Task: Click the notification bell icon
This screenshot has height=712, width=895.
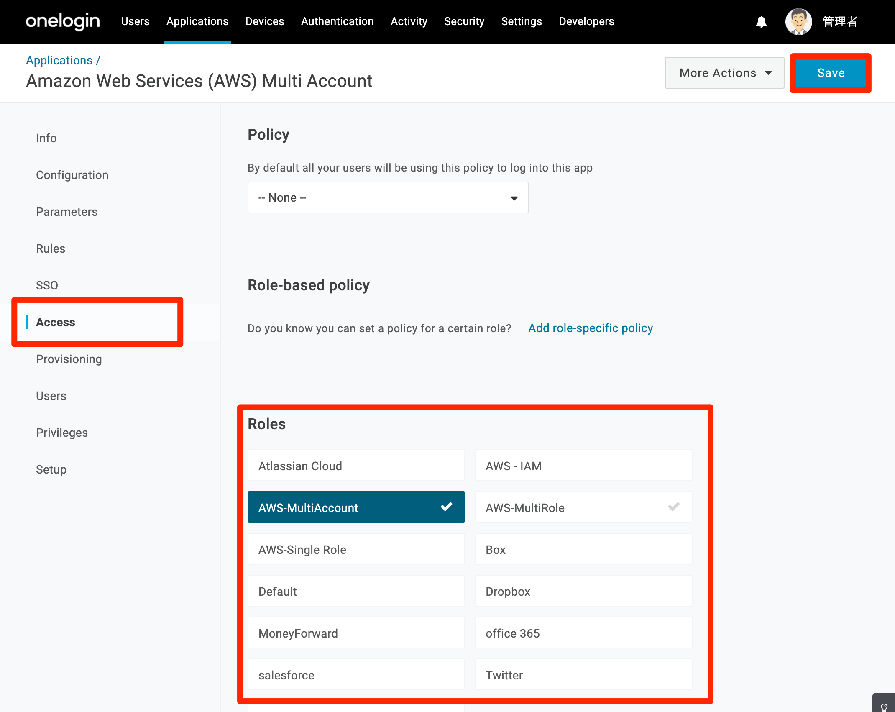Action: (761, 22)
